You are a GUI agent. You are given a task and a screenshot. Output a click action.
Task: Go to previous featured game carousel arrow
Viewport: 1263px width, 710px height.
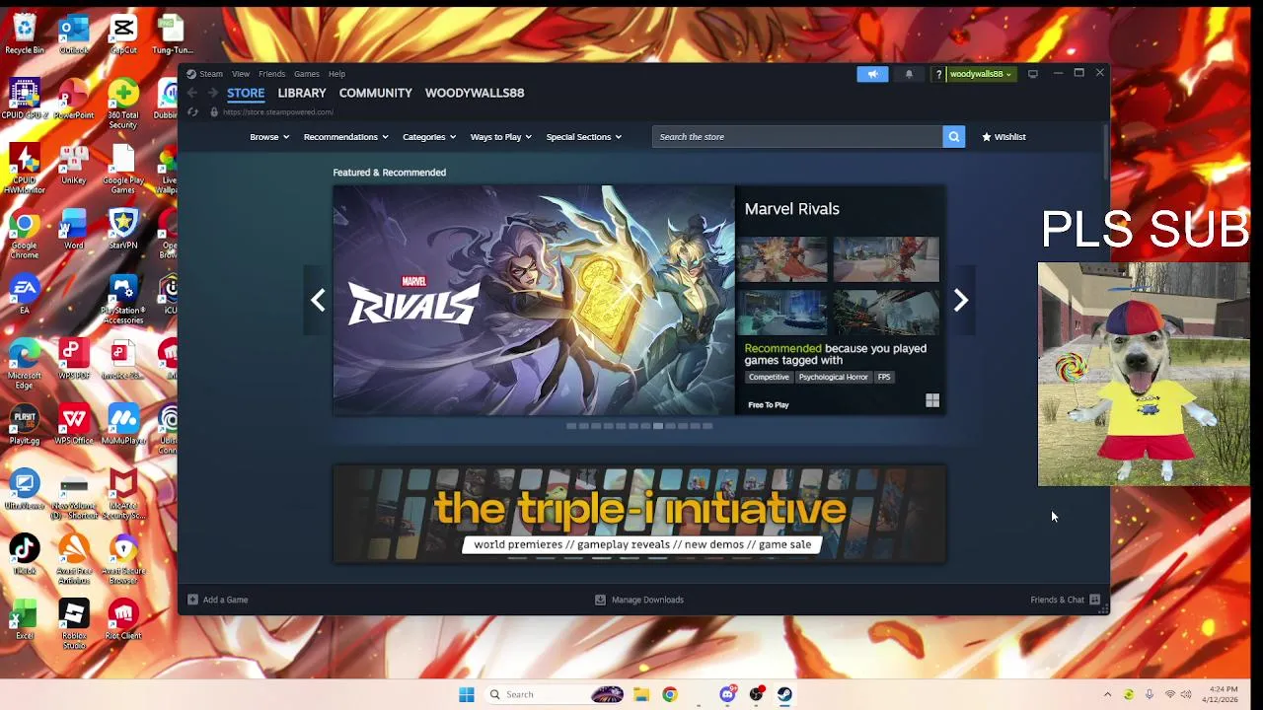point(318,300)
